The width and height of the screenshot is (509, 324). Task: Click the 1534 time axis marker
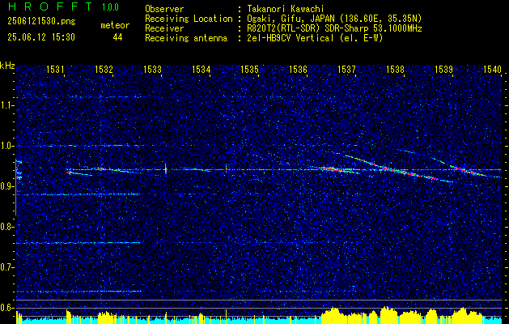[x=201, y=69]
